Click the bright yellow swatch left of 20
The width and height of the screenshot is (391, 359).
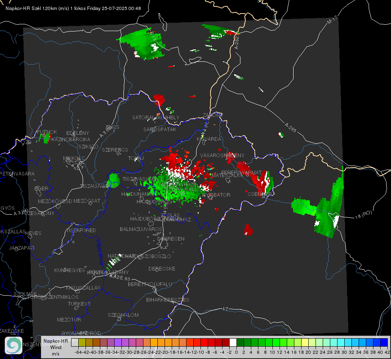(305, 343)
